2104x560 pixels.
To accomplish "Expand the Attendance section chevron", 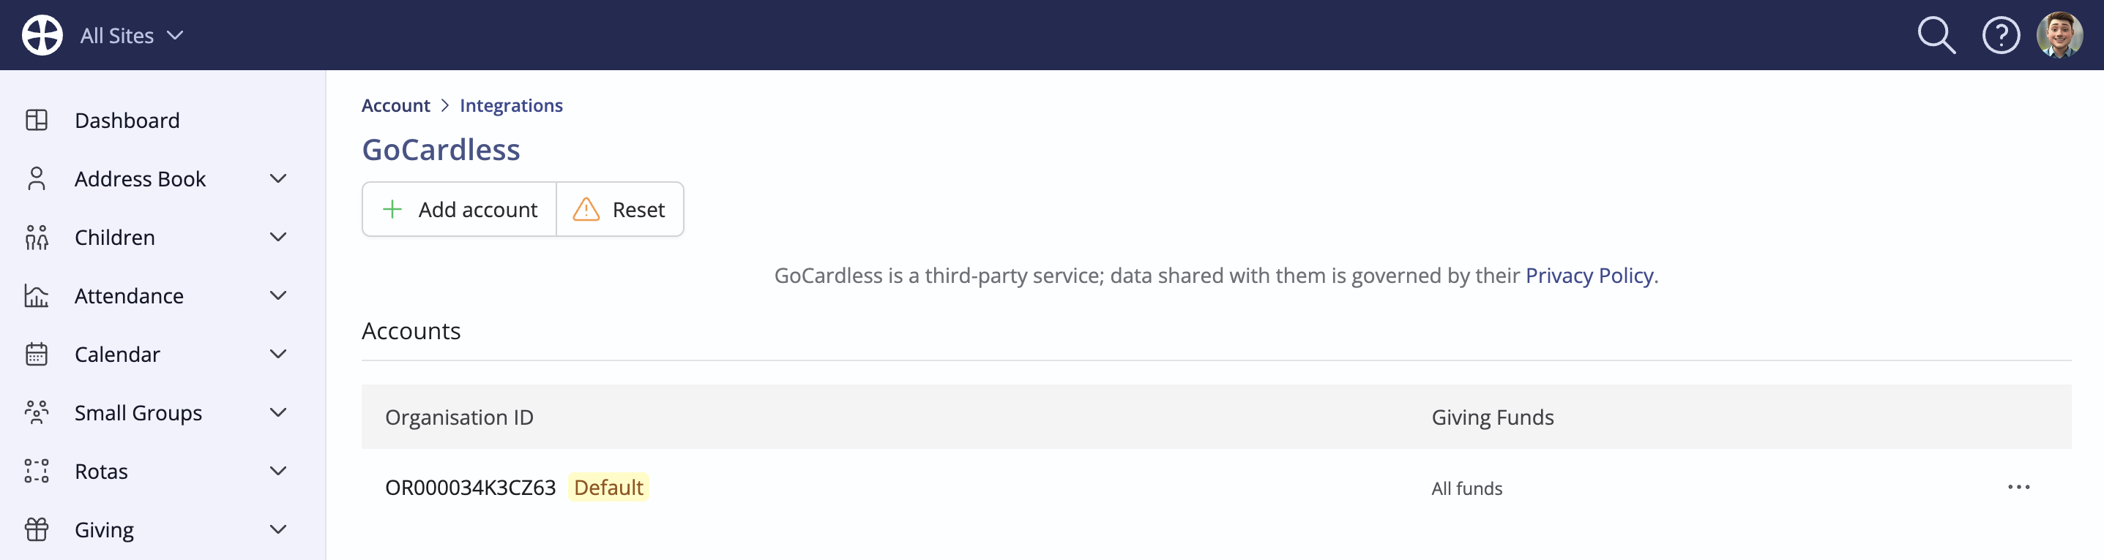I will [x=278, y=296].
